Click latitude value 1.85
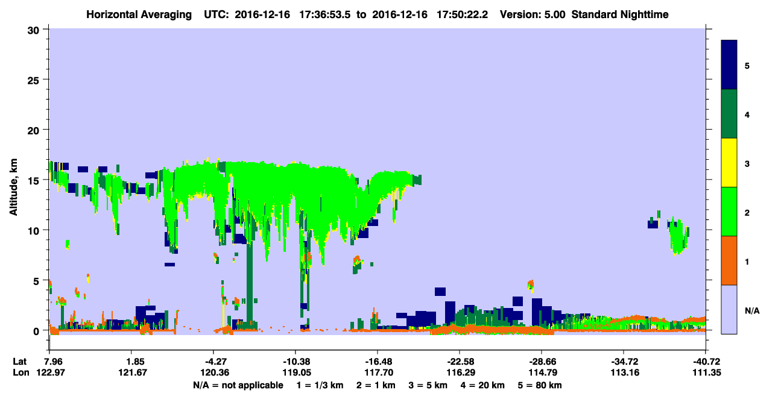Viewport: 784px width, 402px height. [131, 362]
